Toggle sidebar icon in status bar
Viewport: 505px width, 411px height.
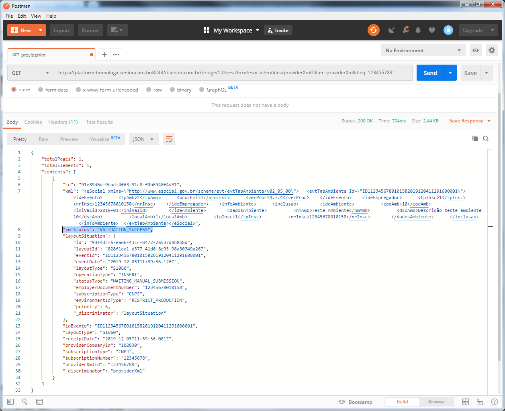(10, 402)
